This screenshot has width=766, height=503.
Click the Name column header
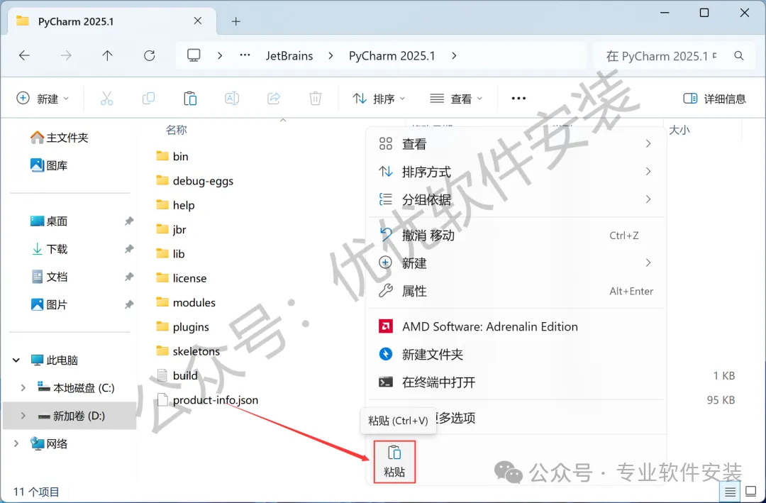coord(177,130)
